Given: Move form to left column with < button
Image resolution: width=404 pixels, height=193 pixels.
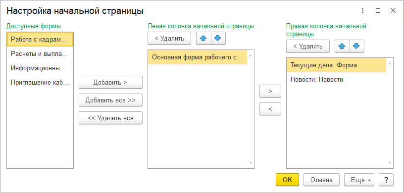Looking at the screenshot, I should click(x=270, y=109).
